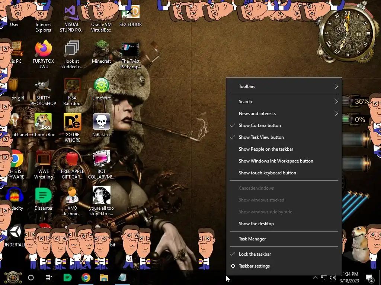Open Task View from the taskbar
The width and height of the screenshot is (381, 285).
point(49,278)
